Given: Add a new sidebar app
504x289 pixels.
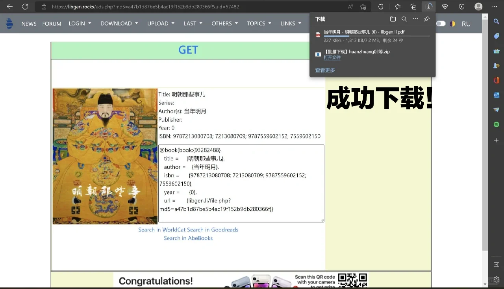Looking at the screenshot, I should (496, 140).
